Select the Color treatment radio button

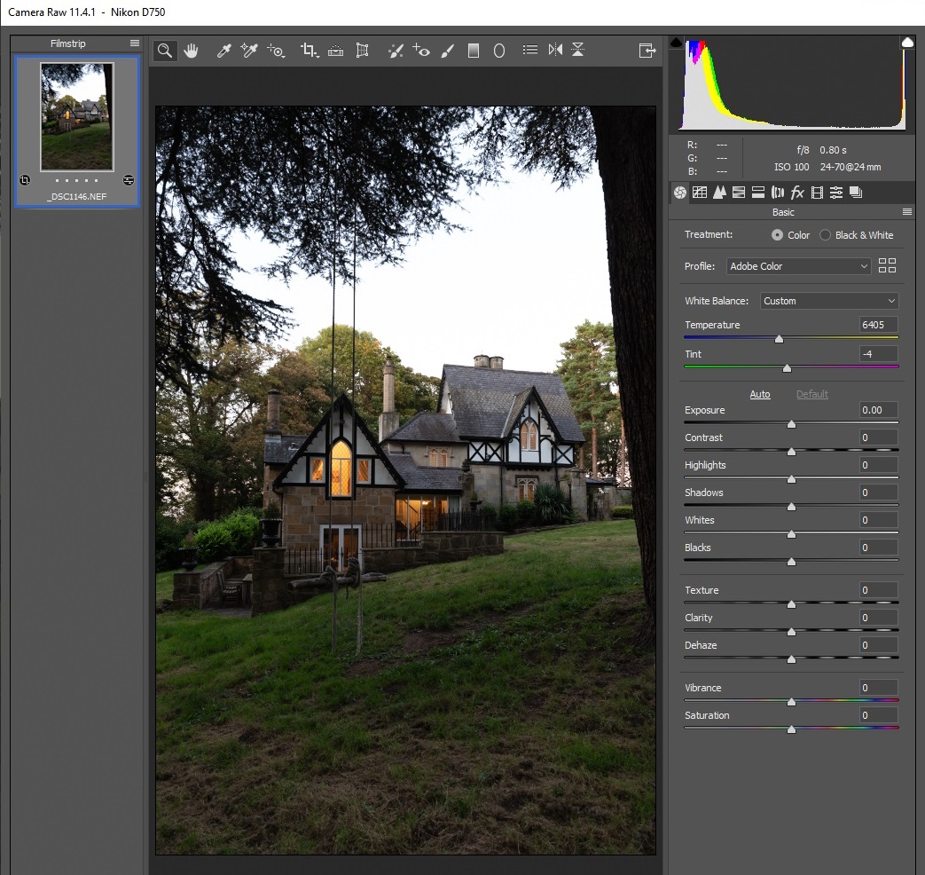pos(776,234)
